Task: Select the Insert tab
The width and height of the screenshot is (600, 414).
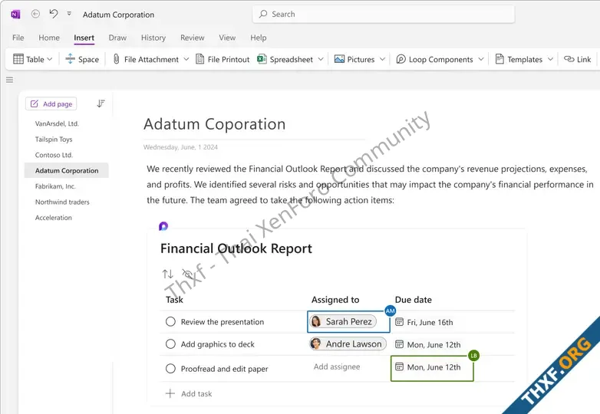Action: pyautogui.click(x=84, y=38)
